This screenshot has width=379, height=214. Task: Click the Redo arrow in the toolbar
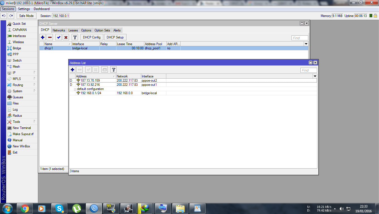click(x=11, y=16)
